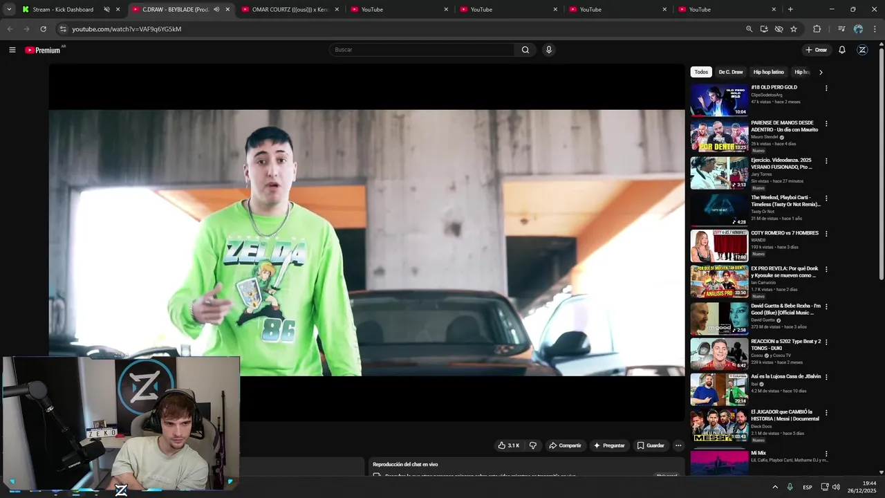Open Mauro Stendel channel name
This screenshot has width=885, height=498.
tap(765, 137)
